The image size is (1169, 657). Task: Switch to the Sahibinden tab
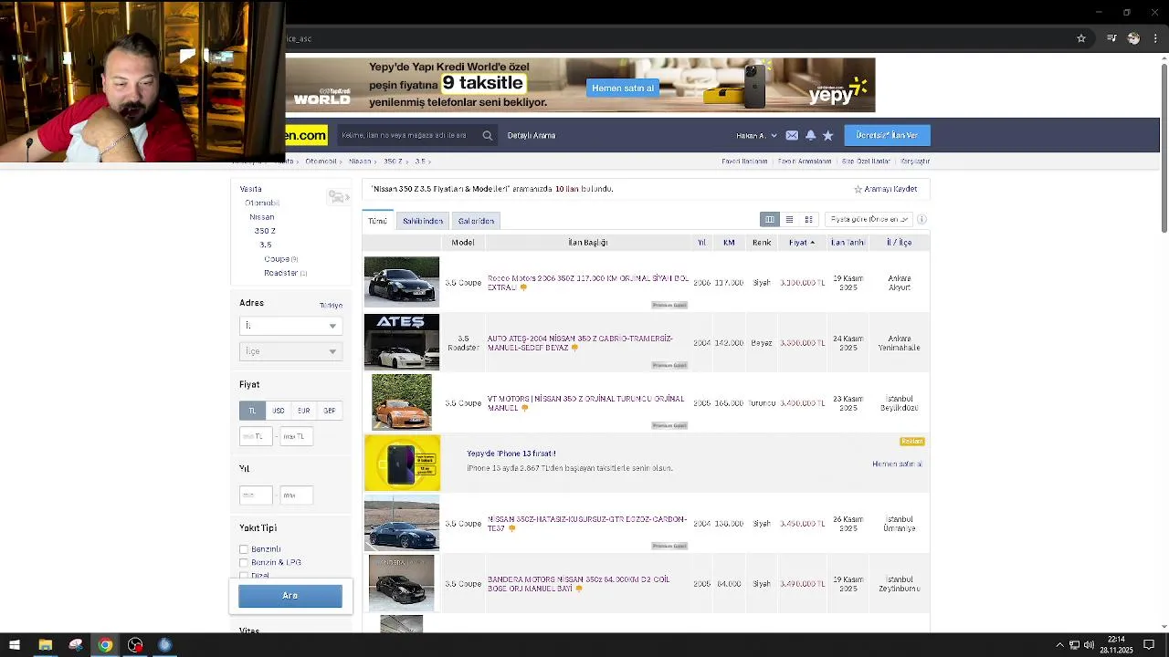coord(423,221)
